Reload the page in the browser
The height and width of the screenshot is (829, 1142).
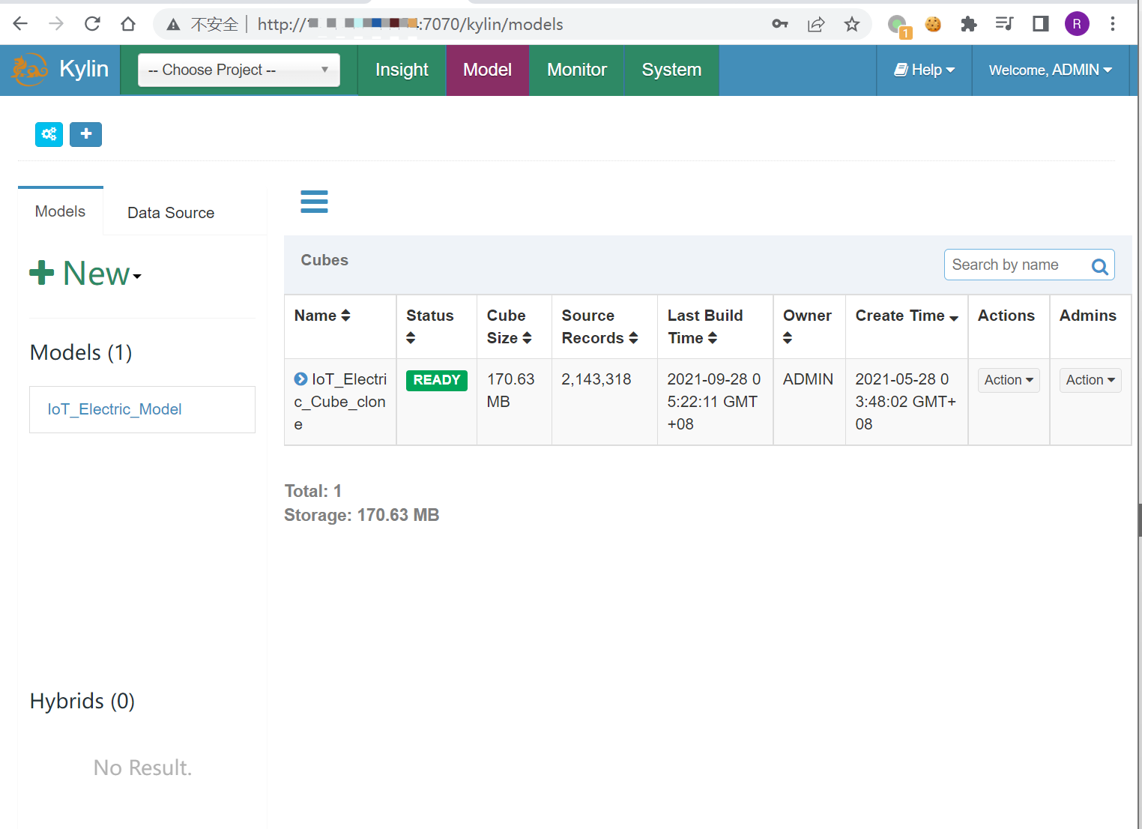[x=92, y=24]
